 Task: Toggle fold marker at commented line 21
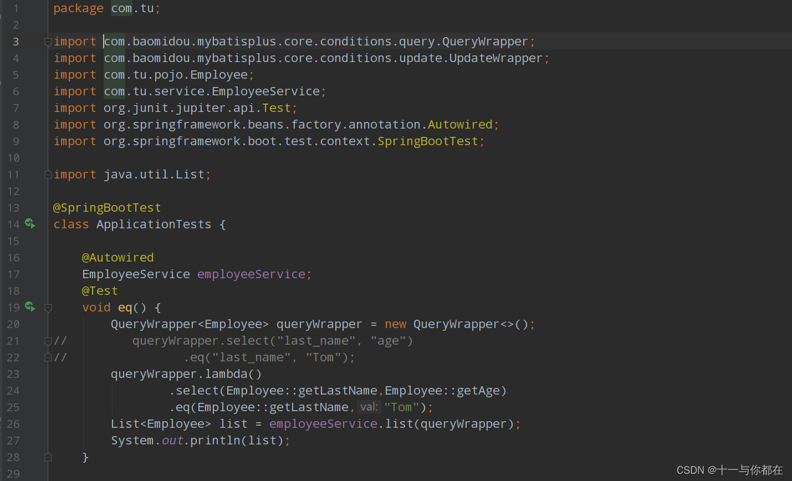coord(48,341)
